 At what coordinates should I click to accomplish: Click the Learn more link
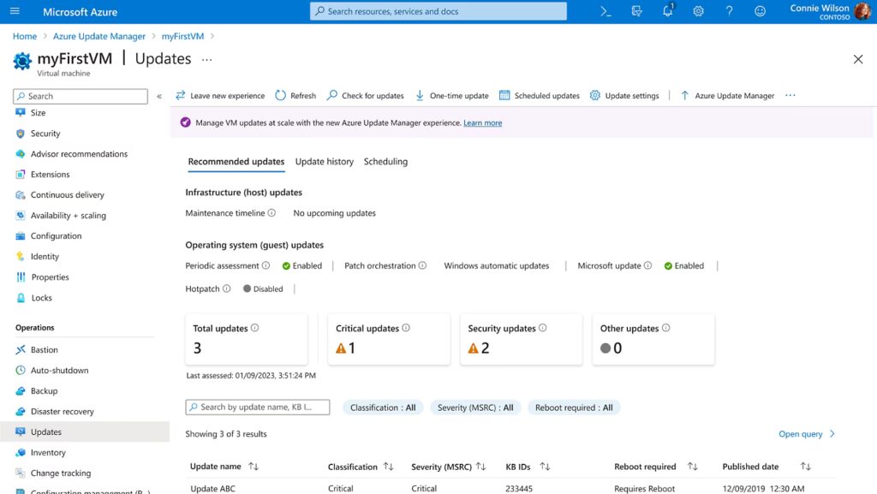[x=482, y=123]
